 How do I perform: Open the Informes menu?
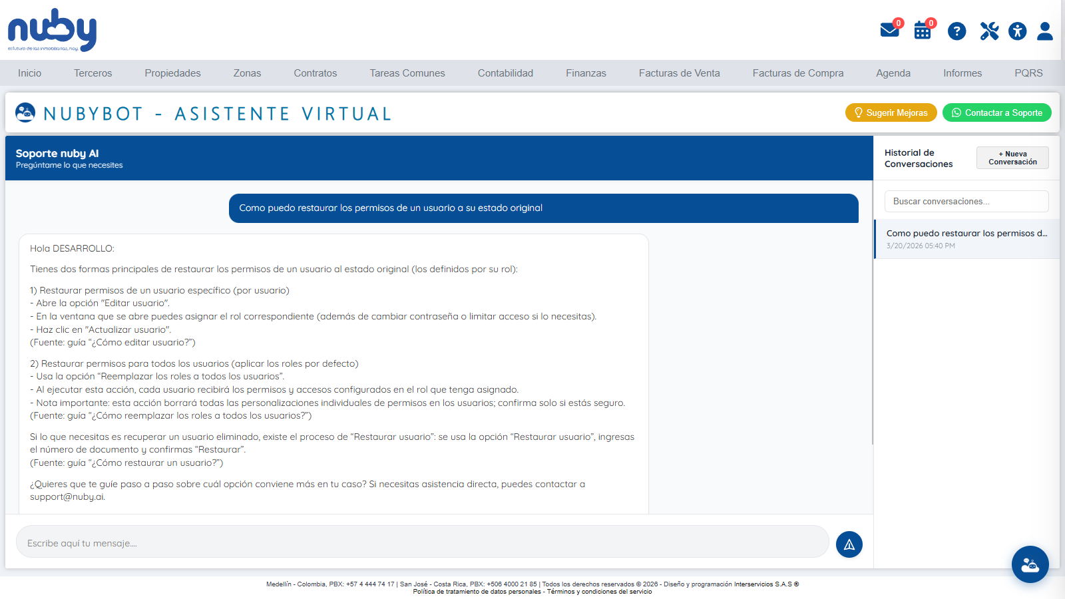coord(962,73)
